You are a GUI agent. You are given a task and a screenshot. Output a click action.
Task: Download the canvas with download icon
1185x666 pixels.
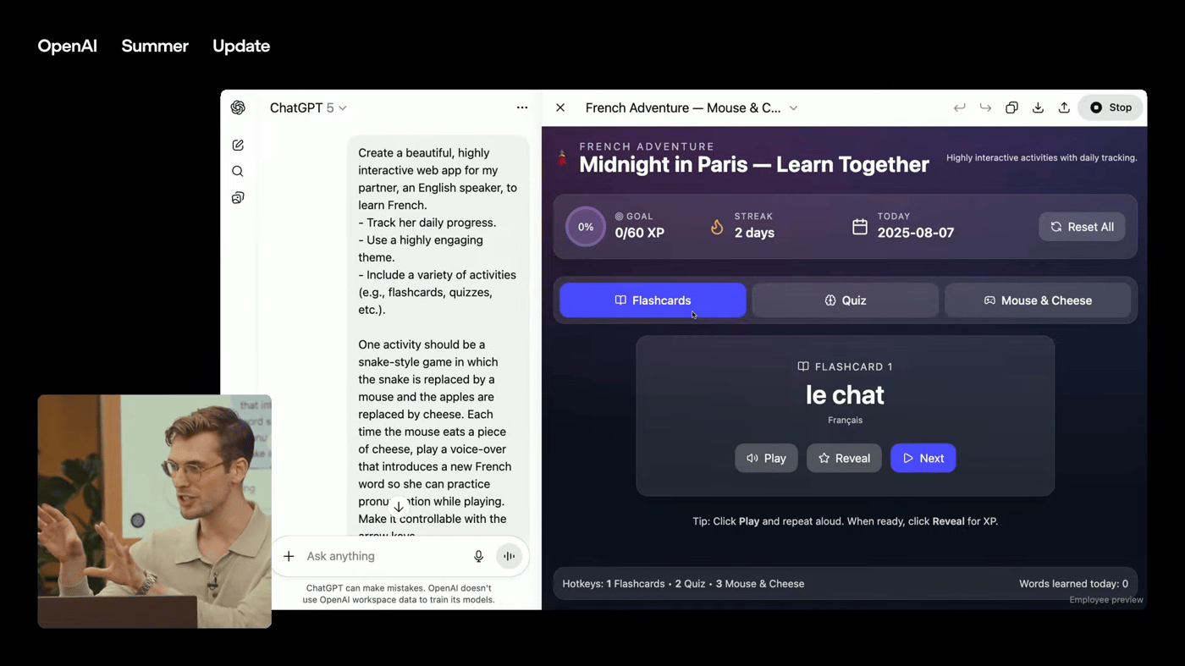1038,107
